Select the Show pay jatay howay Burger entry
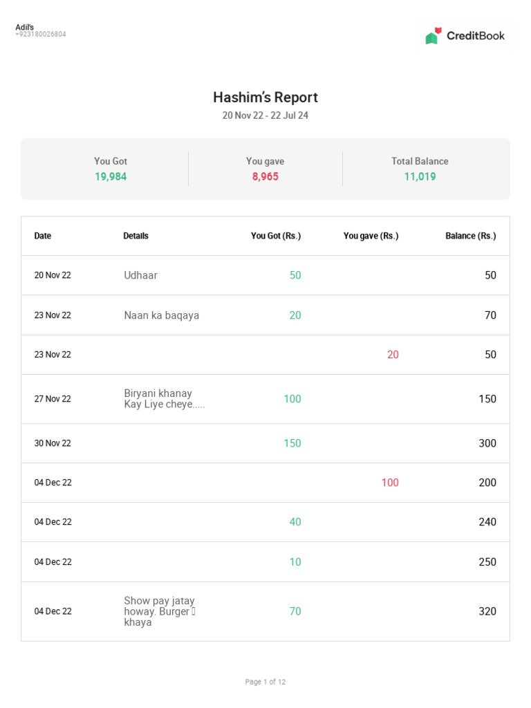Image resolution: width=531 pixels, height=708 pixels. click(160, 611)
